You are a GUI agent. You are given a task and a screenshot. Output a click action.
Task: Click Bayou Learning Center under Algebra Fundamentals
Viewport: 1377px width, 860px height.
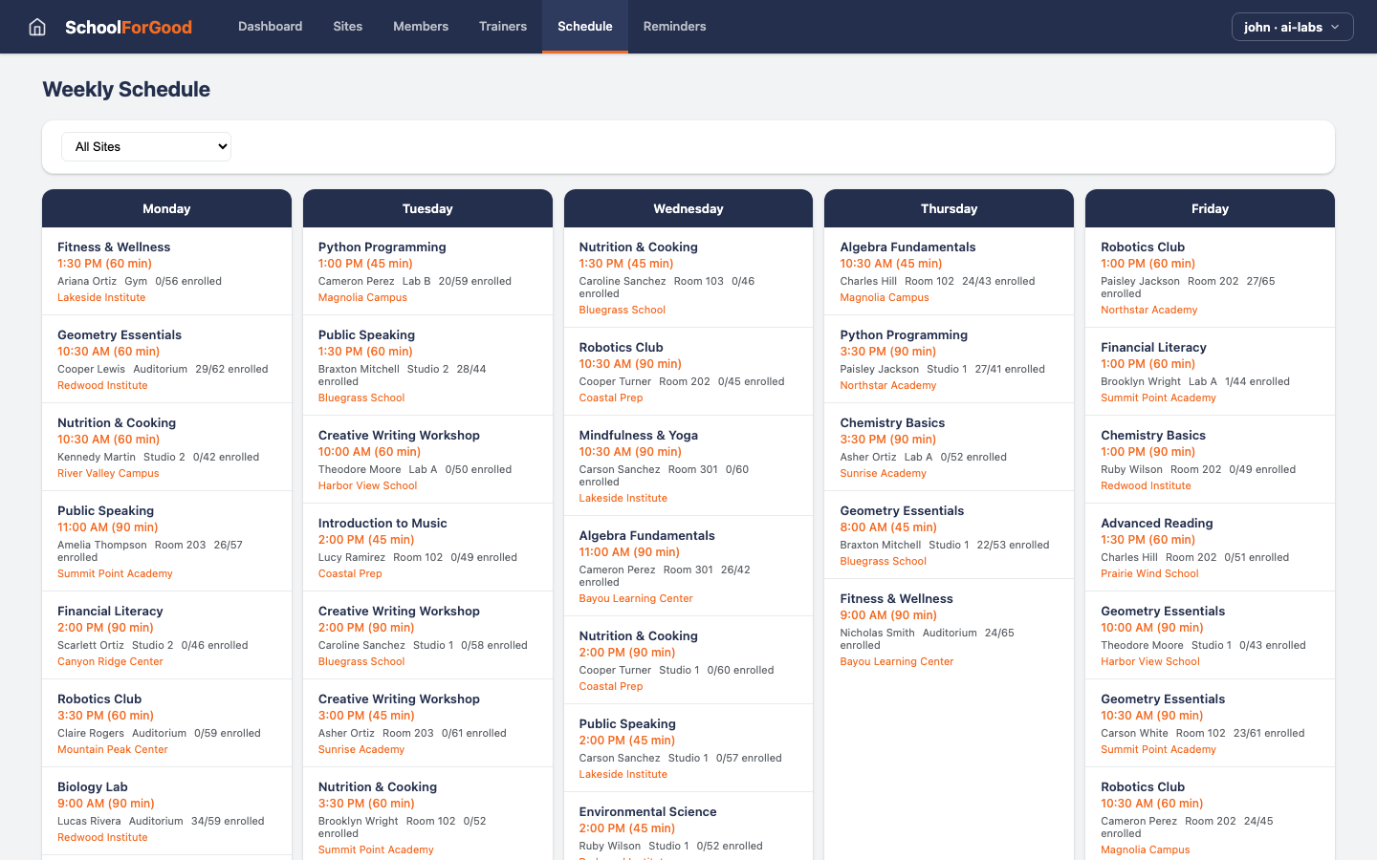coord(636,598)
